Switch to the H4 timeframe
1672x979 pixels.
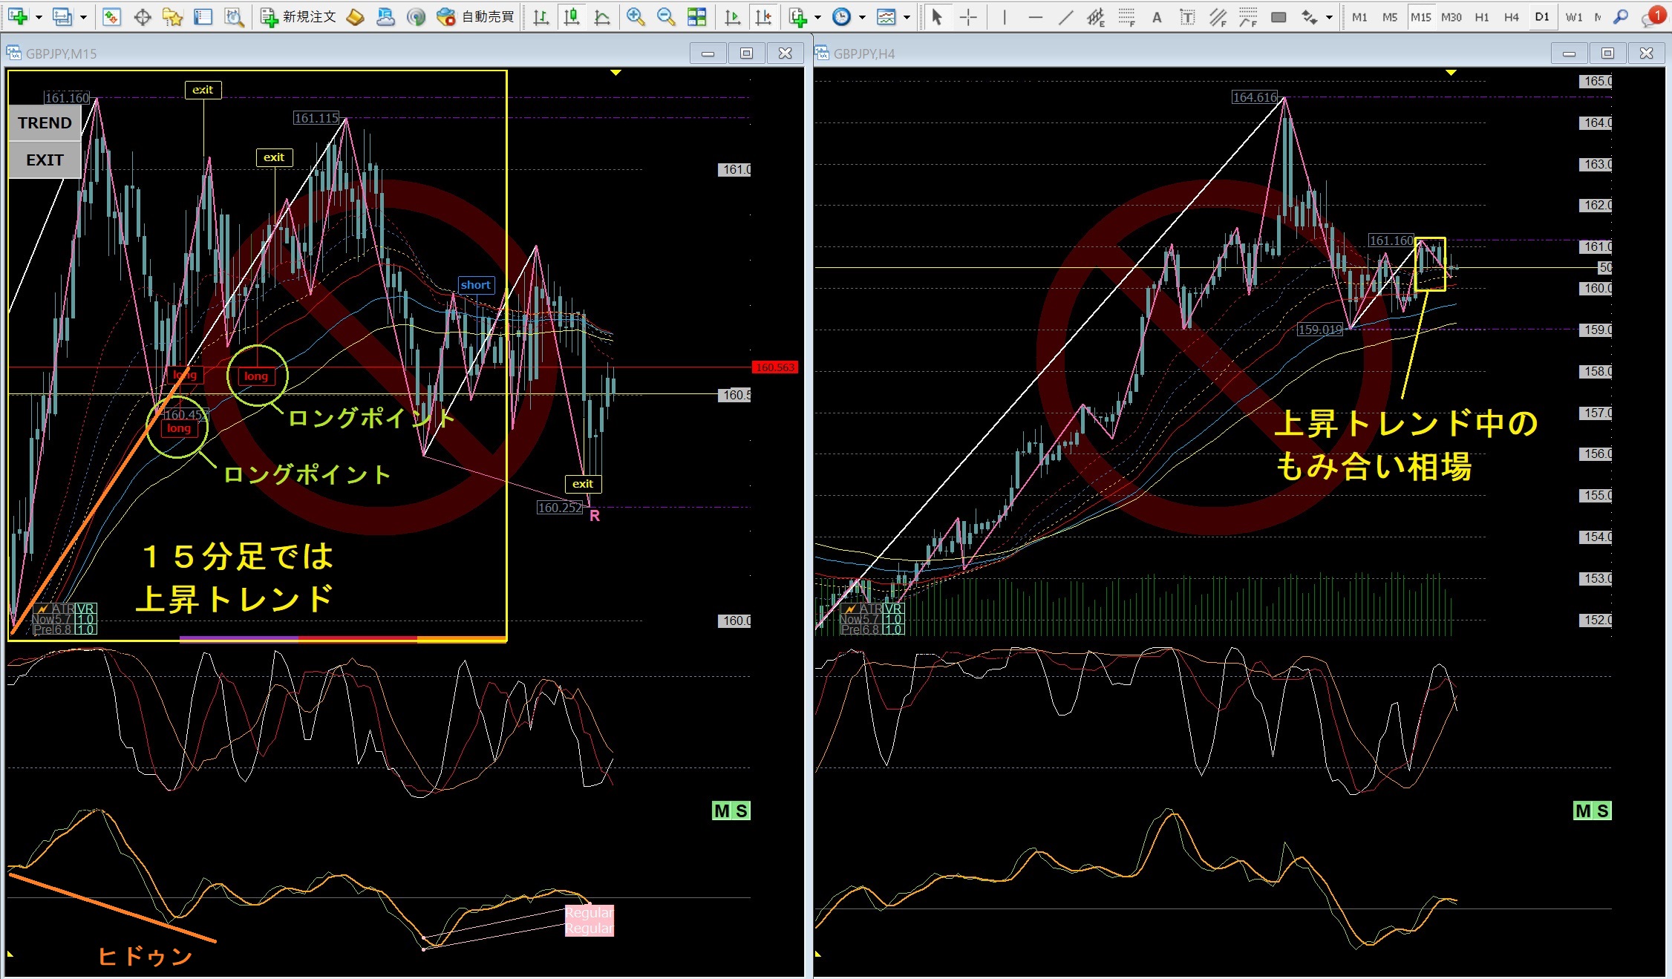coord(1511,17)
